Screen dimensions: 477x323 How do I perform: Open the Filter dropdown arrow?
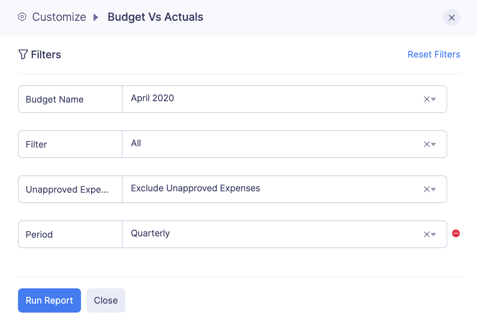(433, 145)
